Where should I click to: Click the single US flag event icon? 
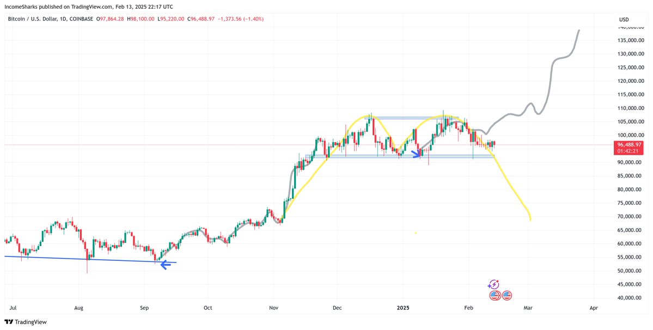[507, 296]
